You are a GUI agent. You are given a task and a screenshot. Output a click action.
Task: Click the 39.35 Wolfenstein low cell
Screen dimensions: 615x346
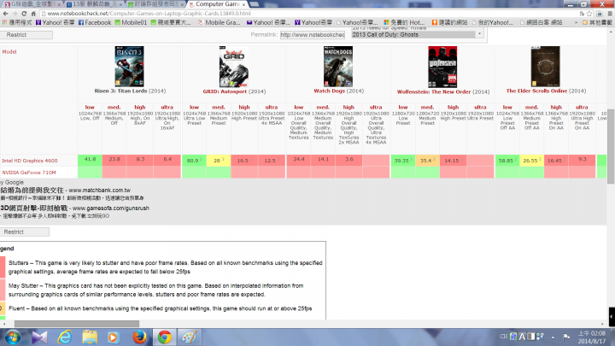point(403,160)
